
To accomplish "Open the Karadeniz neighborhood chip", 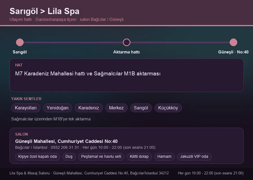I will coord(89,108).
